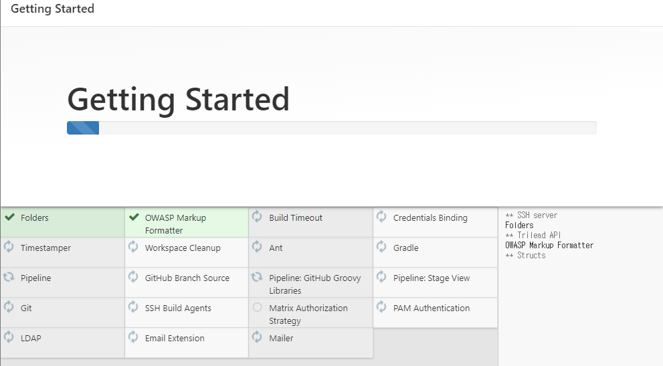
Task: Click the Git plugin name
Action: [26, 308]
